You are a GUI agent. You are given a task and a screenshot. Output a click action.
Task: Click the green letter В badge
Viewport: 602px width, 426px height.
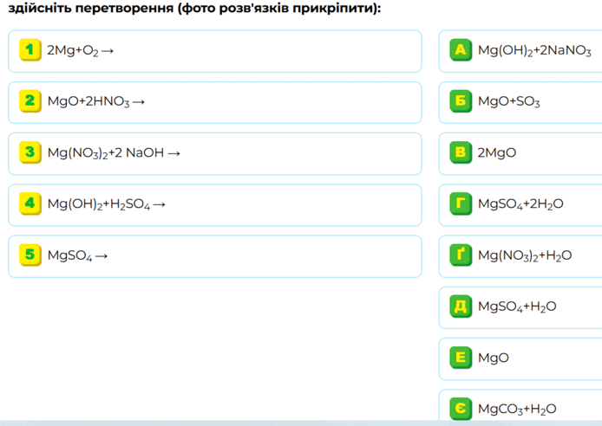coord(461,152)
